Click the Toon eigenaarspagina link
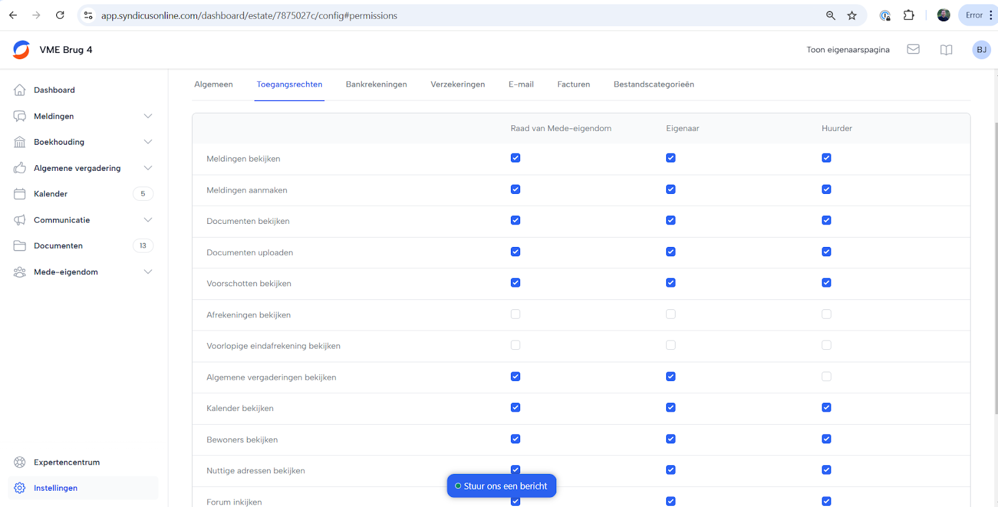Image resolution: width=998 pixels, height=507 pixels. tap(848, 50)
